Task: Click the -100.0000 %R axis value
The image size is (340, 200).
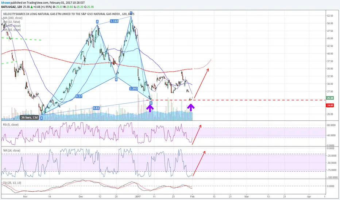Action: 332,177
